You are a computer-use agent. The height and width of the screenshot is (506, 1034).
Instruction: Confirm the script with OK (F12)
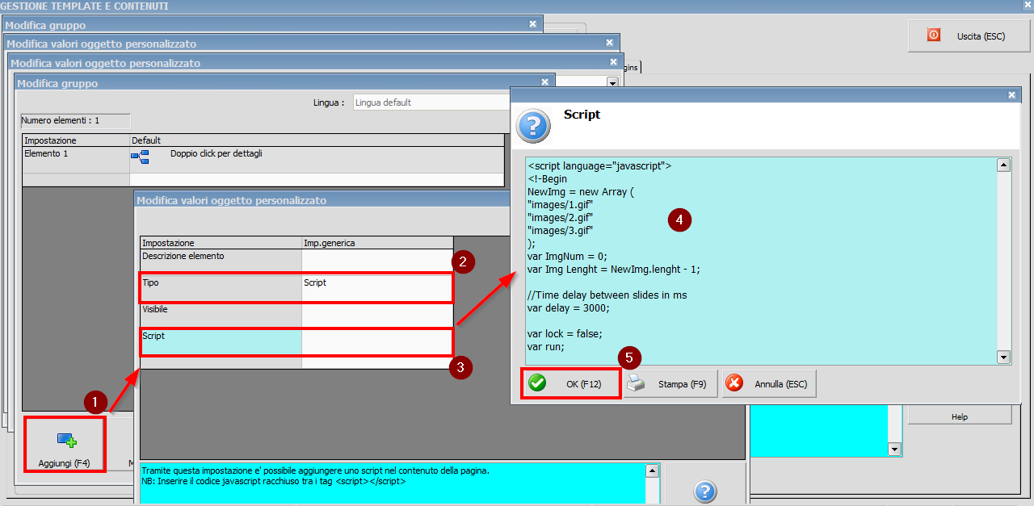(572, 384)
